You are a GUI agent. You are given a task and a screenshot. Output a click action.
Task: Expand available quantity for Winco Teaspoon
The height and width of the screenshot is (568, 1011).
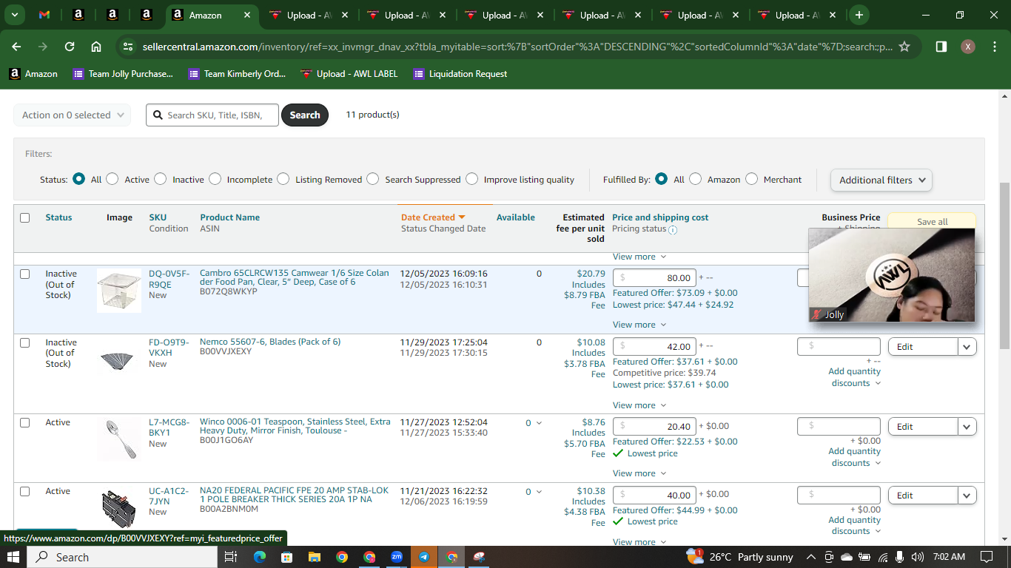coord(539,423)
